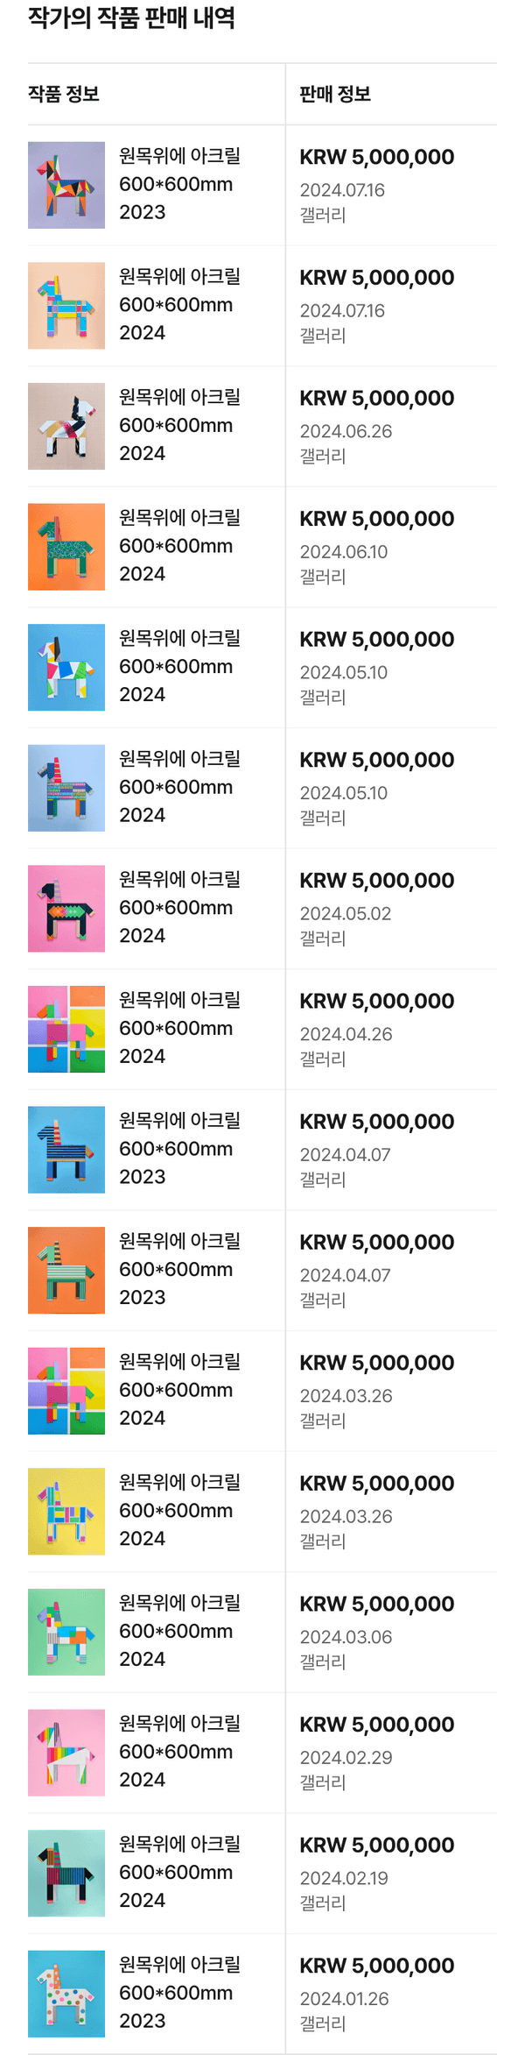Select the black-and-white horse thumbnail on gray
Image resolution: width=525 pixels, height=2055 pixels.
point(66,426)
